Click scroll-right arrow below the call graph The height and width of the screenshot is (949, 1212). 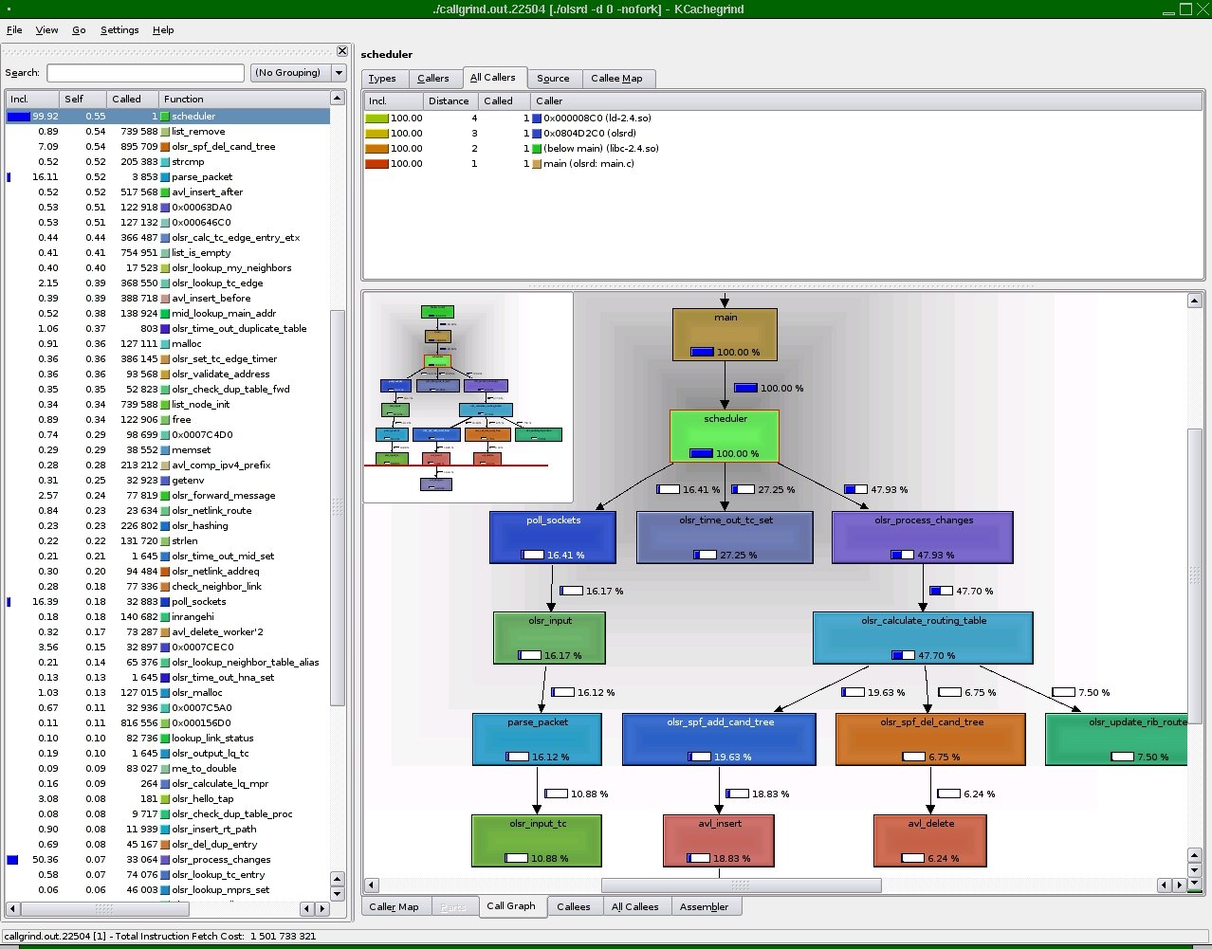pos(1179,885)
